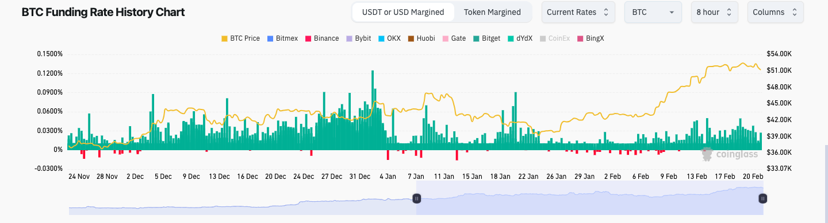This screenshot has width=828, height=223.
Task: Open the Current Rates dropdown
Action: coord(578,12)
